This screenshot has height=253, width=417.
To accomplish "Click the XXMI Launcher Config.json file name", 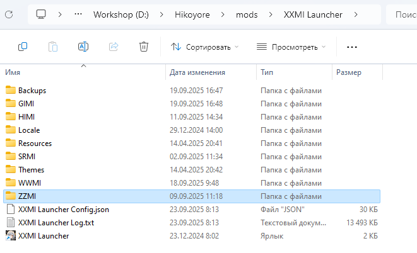I will [64, 210].
